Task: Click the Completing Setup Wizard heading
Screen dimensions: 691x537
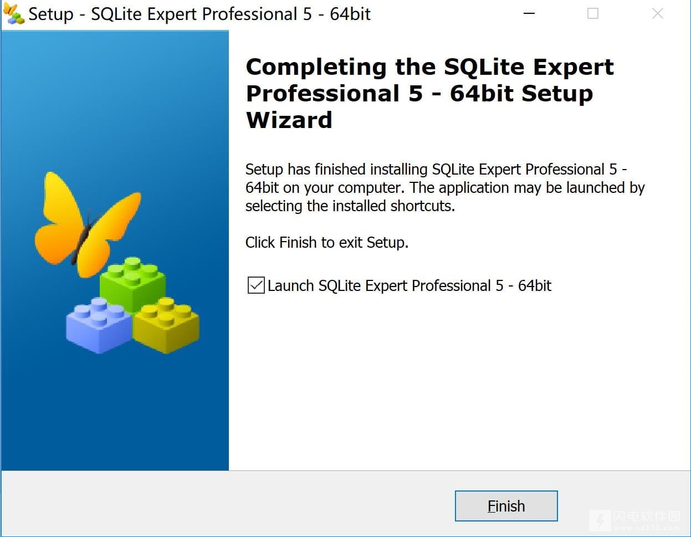Action: 430,93
